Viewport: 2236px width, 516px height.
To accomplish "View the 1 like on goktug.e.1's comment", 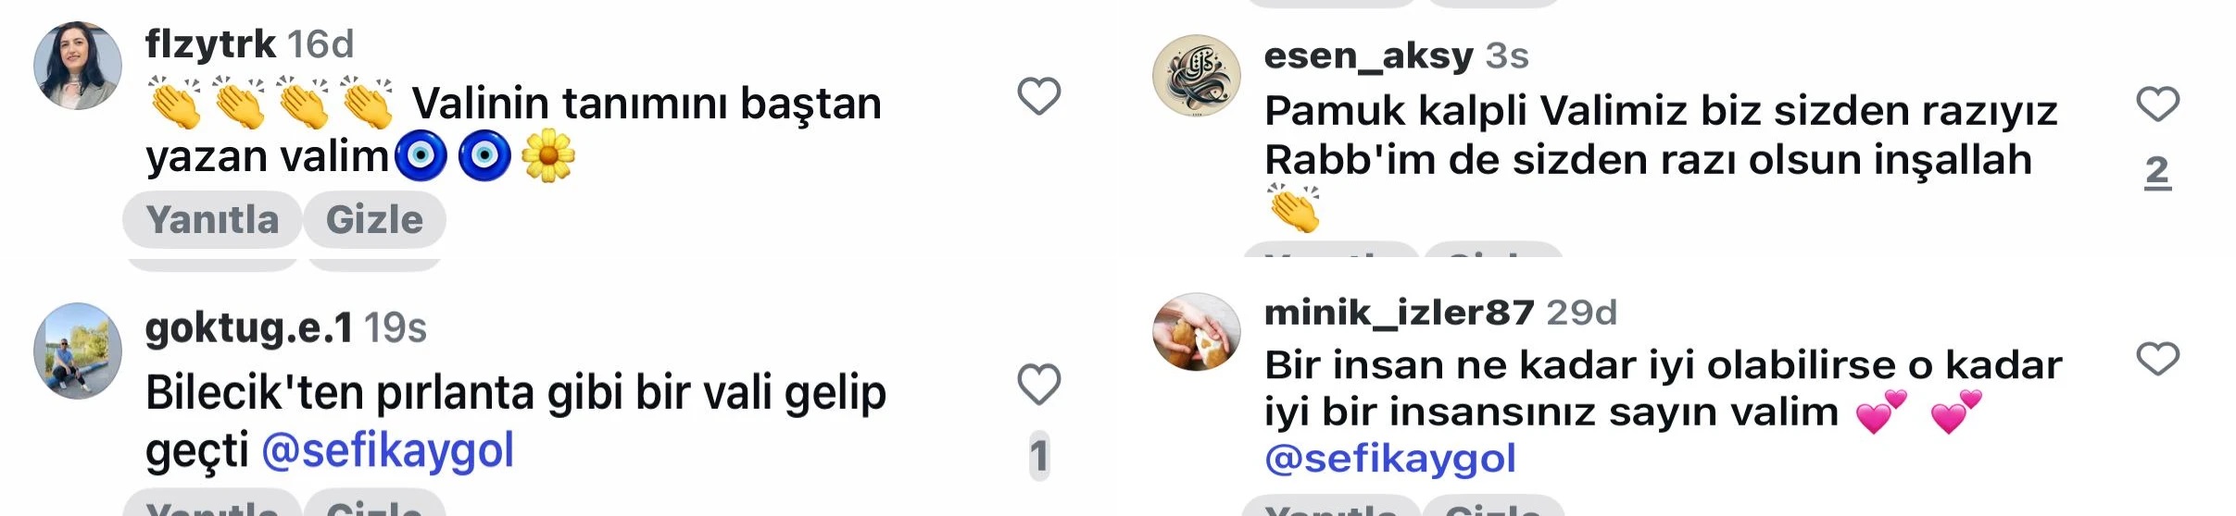I will point(1038,456).
